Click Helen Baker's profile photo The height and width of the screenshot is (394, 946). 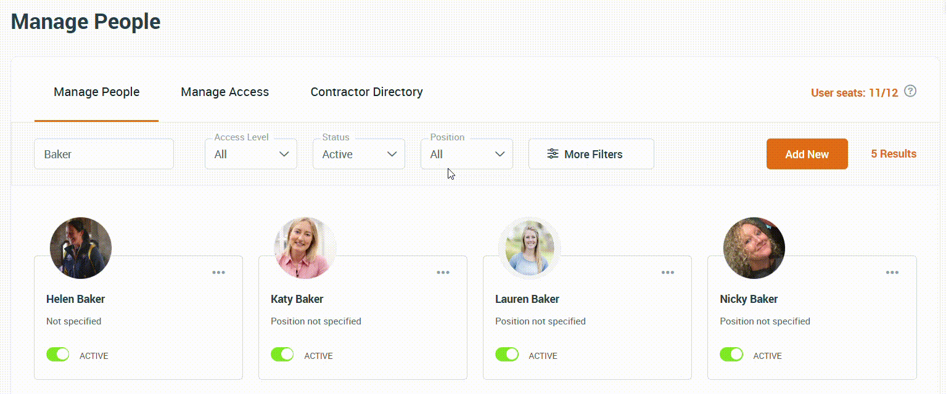(81, 248)
